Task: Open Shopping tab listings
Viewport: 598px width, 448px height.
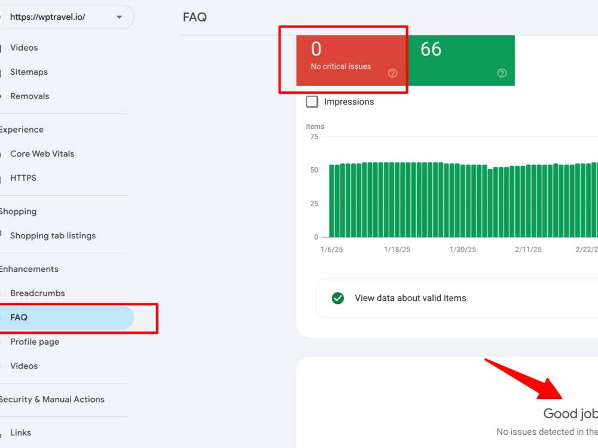Action: click(x=53, y=236)
